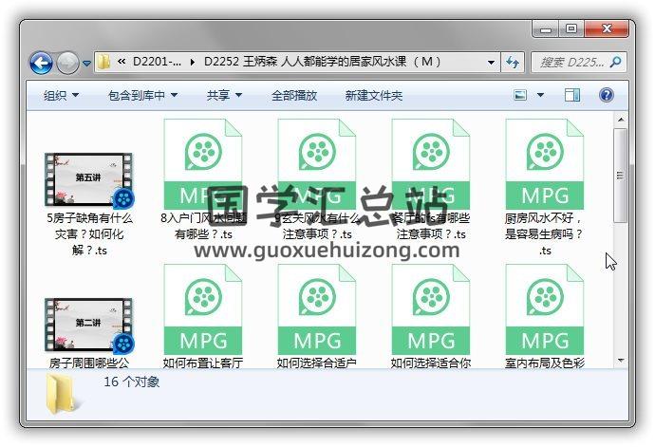Select the 8入户门风水问题 MPG file icon
Screen dimensions: 655x447
pos(203,164)
